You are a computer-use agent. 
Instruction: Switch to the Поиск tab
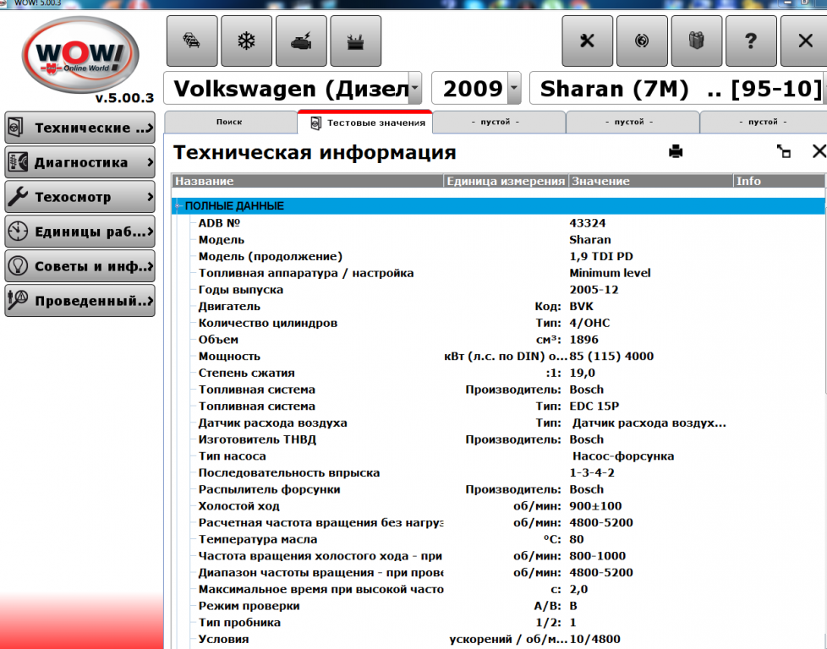(229, 123)
